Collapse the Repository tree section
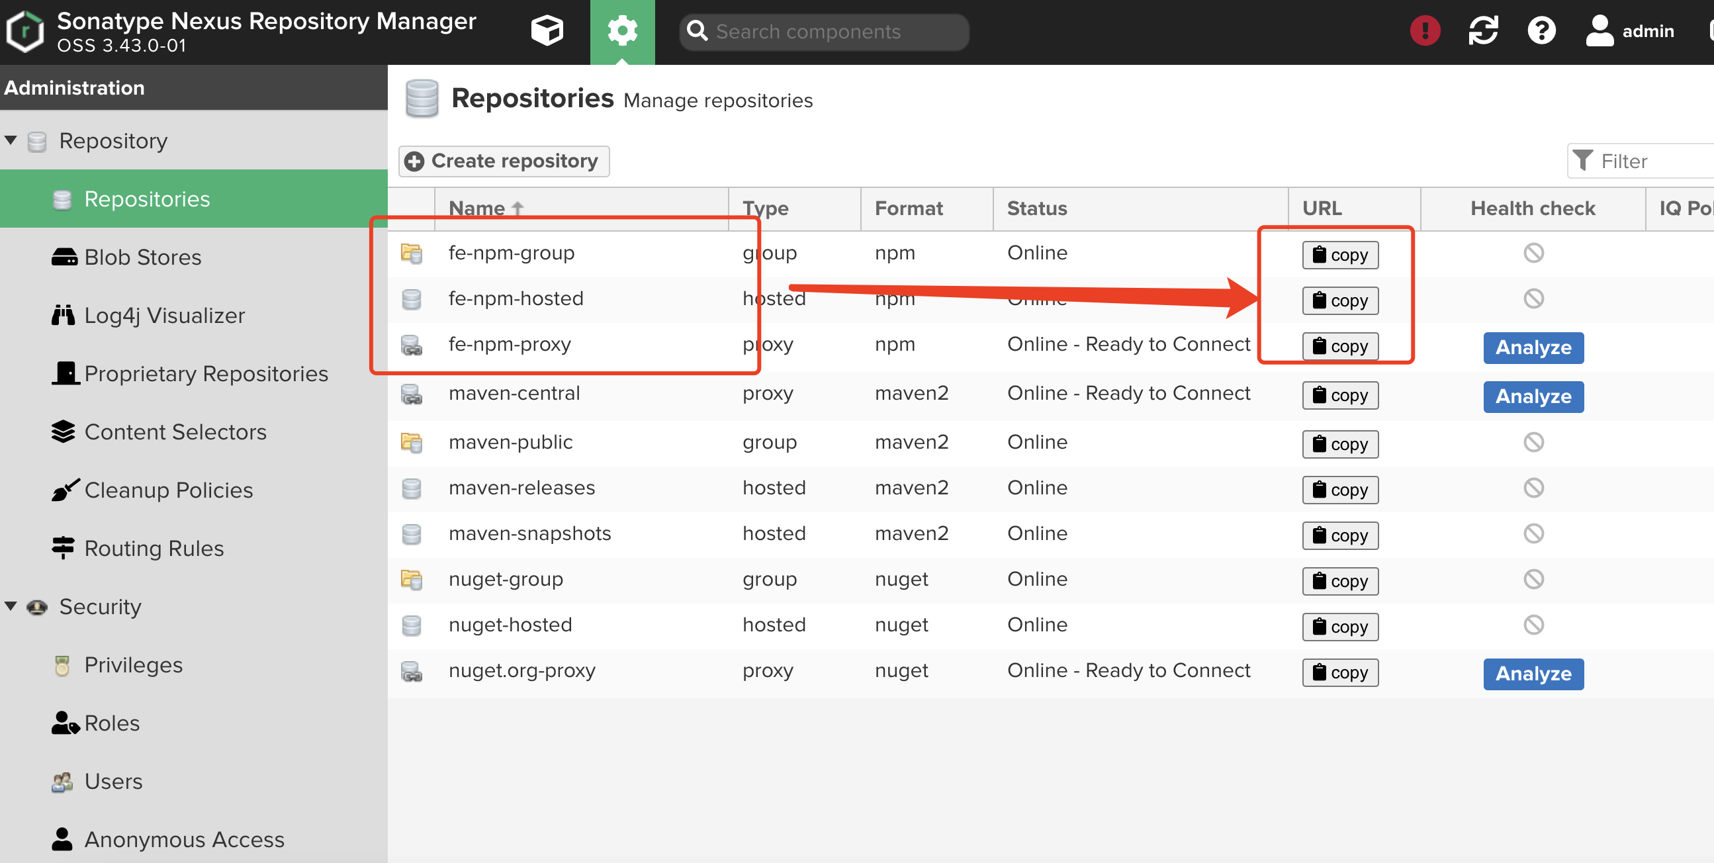Viewport: 1714px width, 863px height. coord(11,140)
